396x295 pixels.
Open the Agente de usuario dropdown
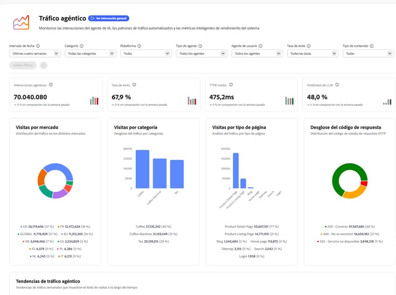point(257,53)
